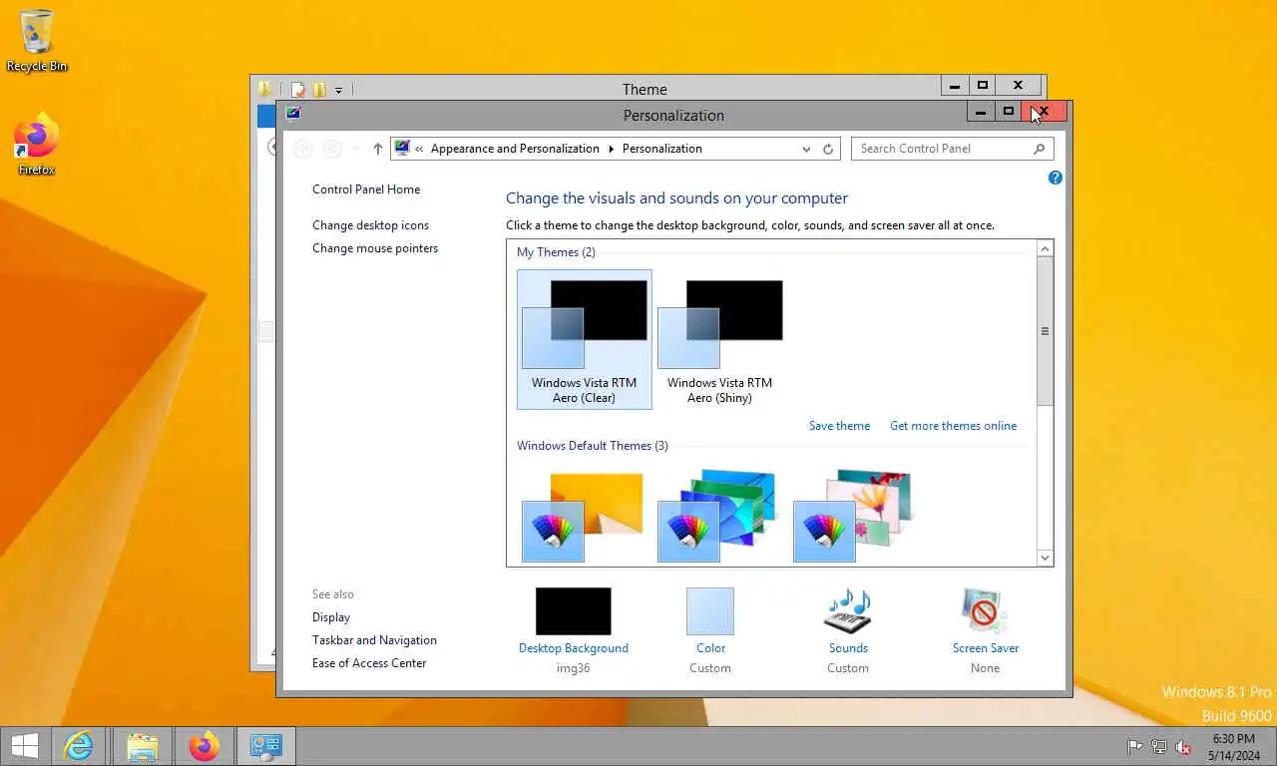Click the breadcrumb arrow after Appearance and Personalization

point(611,149)
